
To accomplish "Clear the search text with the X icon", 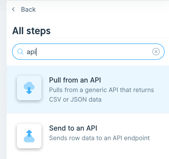I will 156,52.
